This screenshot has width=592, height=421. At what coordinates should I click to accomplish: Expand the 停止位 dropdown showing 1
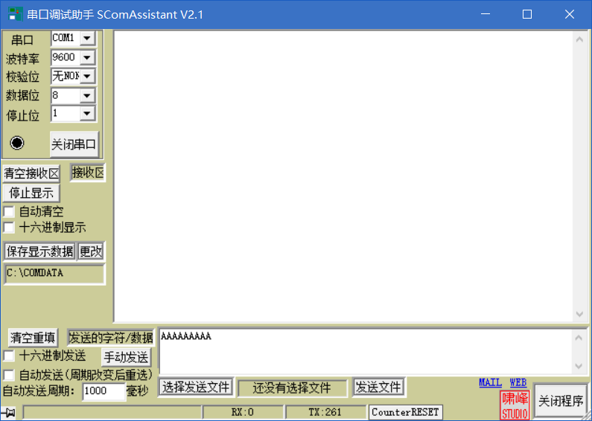(x=87, y=114)
